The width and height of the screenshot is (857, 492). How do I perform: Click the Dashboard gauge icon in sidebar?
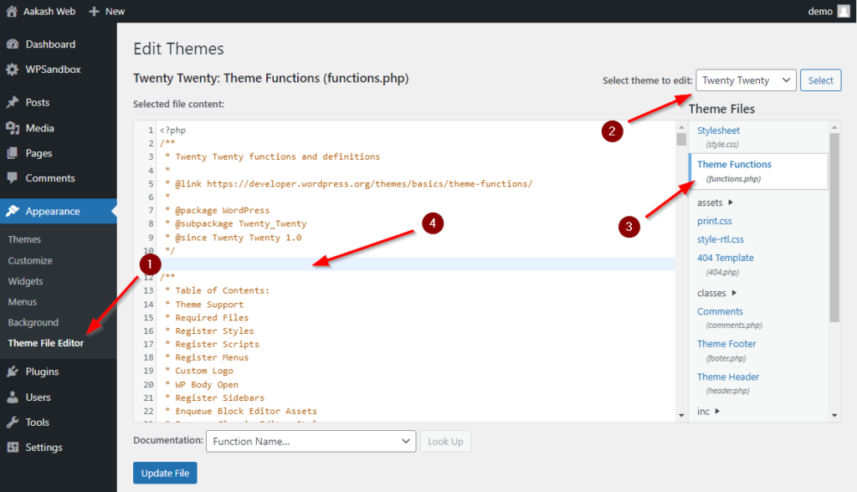click(x=13, y=44)
